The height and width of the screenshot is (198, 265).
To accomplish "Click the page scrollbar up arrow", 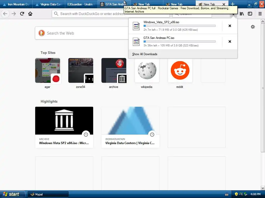I will [x=263, y=21].
